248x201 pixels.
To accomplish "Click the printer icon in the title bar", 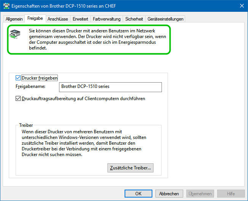I will [6, 6].
